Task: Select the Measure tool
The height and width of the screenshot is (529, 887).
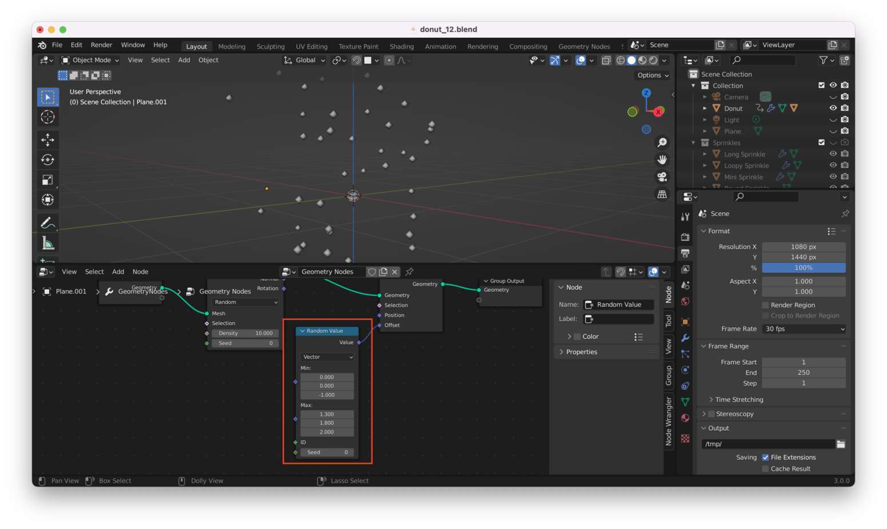Action: [x=48, y=242]
